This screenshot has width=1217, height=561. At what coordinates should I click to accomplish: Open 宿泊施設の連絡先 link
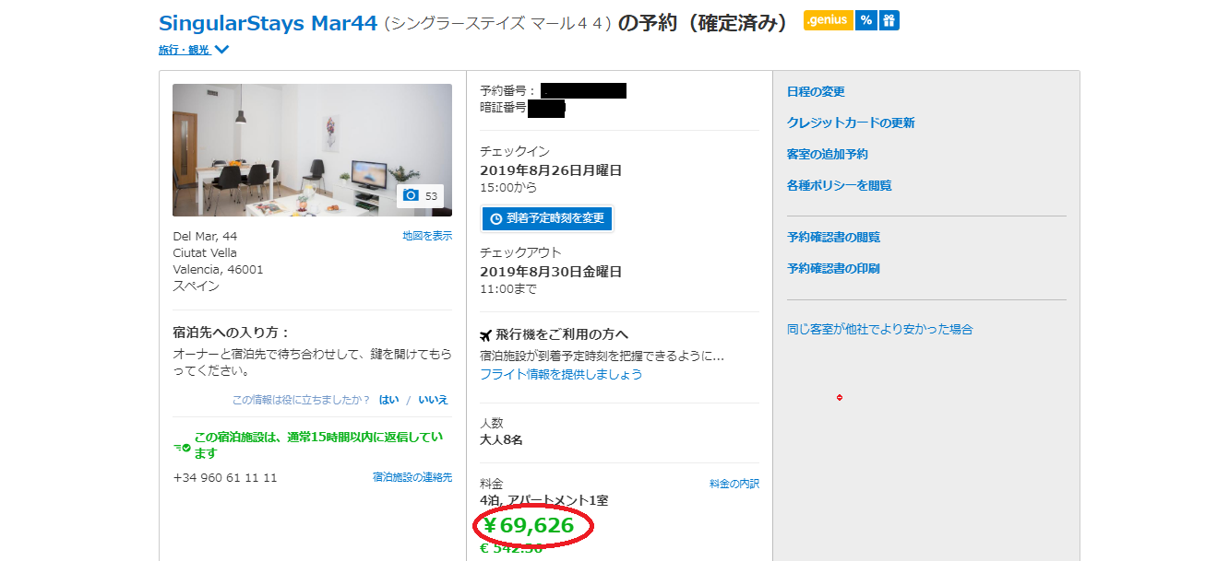[412, 477]
